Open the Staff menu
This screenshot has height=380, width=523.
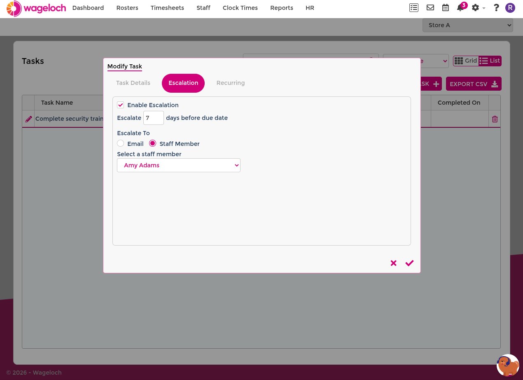click(203, 8)
